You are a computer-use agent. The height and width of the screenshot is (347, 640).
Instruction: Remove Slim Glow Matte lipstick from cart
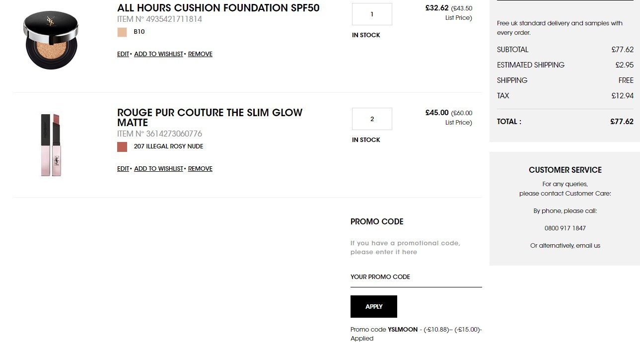(x=200, y=169)
